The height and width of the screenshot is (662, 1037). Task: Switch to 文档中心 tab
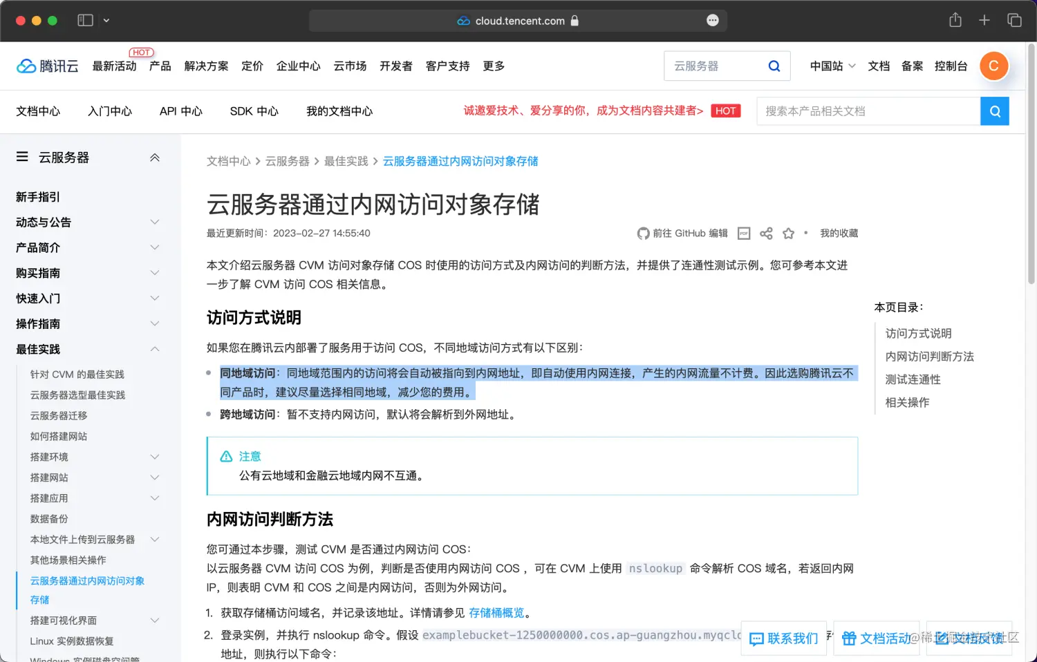38,111
